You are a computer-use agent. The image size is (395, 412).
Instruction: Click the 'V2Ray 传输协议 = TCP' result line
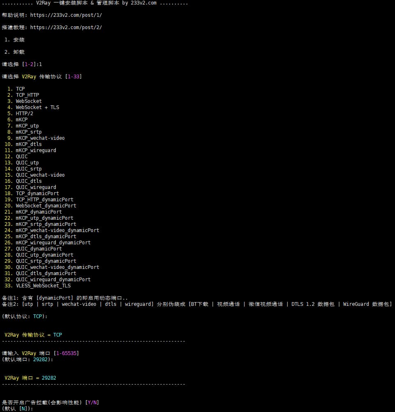tap(33, 335)
